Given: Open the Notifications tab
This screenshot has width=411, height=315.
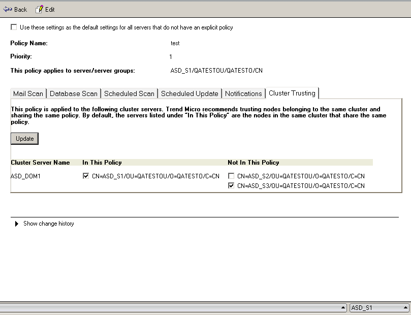Looking at the screenshot, I should point(243,93).
